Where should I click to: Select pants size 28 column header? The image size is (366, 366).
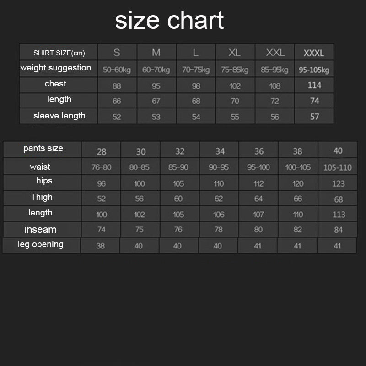(101, 151)
